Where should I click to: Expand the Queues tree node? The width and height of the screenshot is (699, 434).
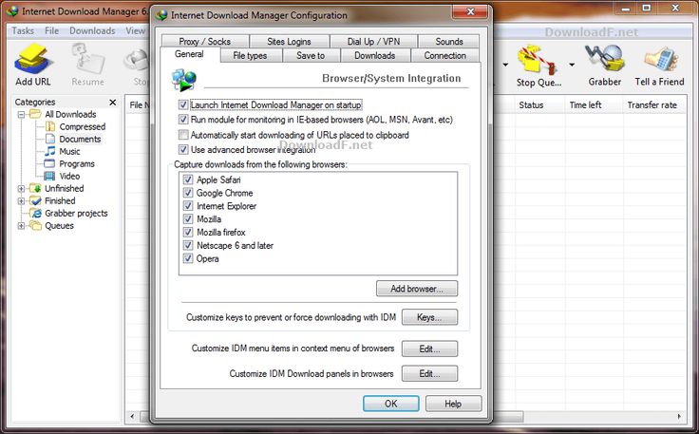point(21,226)
